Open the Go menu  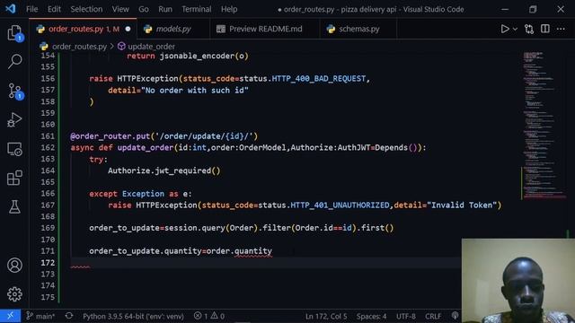point(144,9)
